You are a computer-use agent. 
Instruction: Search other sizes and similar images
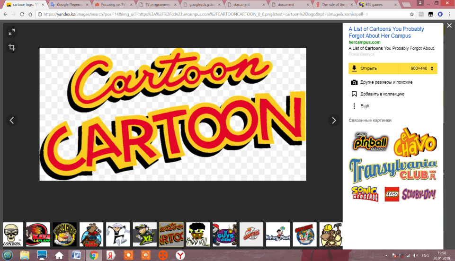pyautogui.click(x=382, y=82)
